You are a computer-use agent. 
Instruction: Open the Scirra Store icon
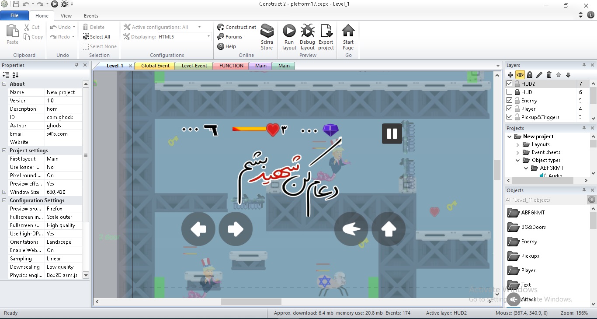coord(267,32)
